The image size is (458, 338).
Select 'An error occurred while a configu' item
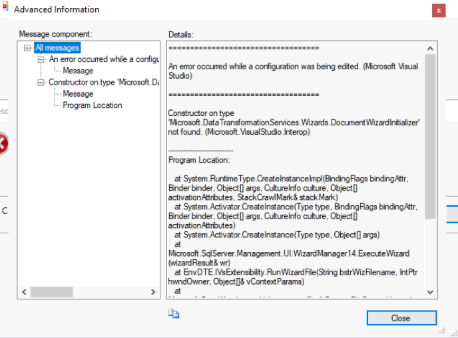(x=104, y=59)
